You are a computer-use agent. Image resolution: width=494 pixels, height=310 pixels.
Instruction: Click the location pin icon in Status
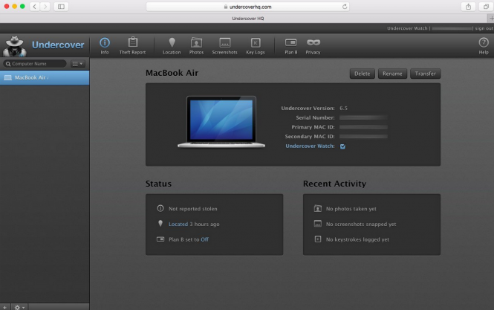(160, 224)
